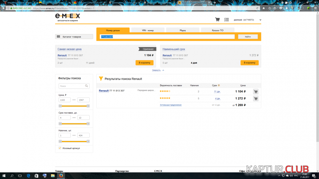Screen dimensions: 319x179
Task: Switch to the Каталог ТО tab
Action: [218, 30]
